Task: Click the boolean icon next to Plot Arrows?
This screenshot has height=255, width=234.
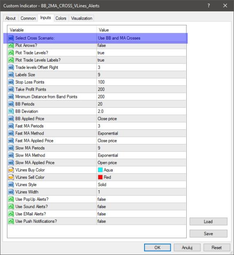Action: pyautogui.click(x=11, y=46)
